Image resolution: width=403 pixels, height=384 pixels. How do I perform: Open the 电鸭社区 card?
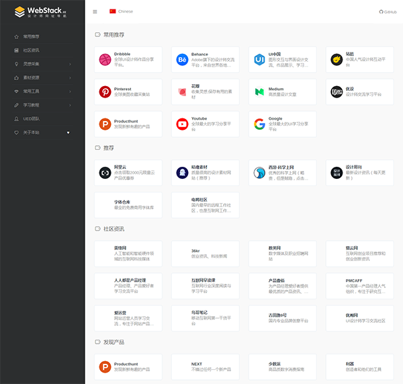tap(206, 205)
